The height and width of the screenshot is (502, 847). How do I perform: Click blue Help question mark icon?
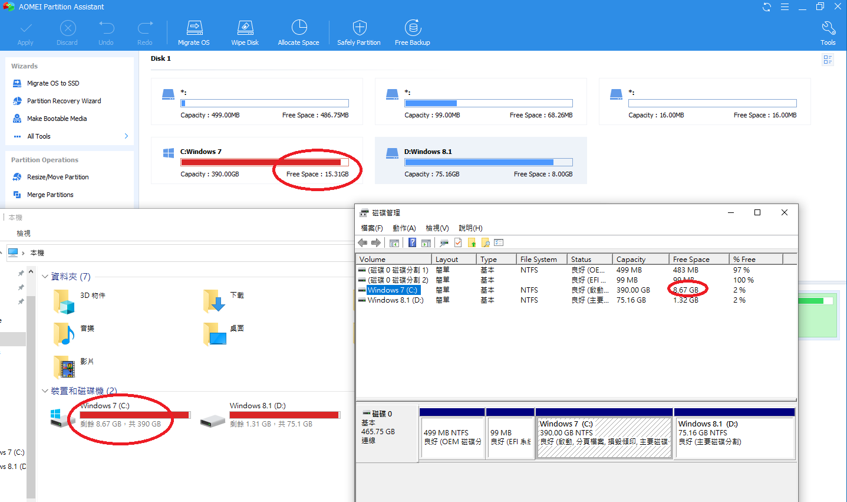412,243
